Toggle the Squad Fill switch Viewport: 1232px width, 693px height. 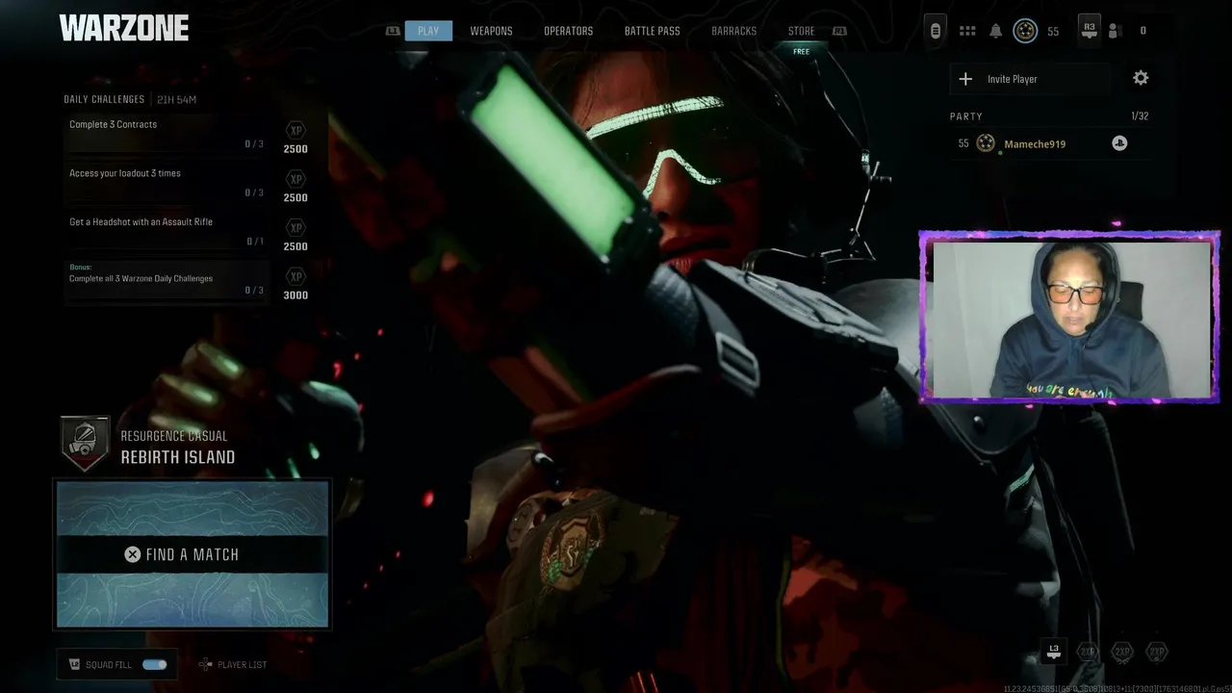pos(155,664)
